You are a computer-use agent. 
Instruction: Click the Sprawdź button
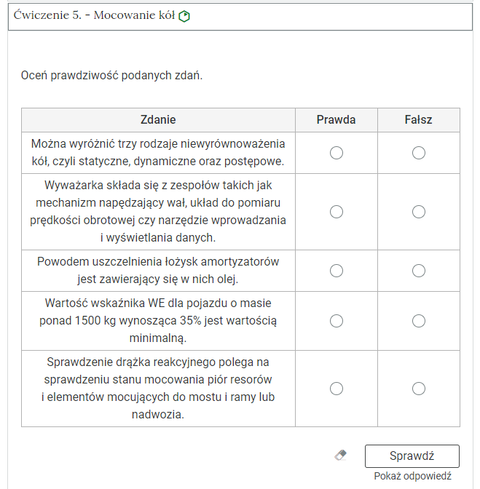412,456
